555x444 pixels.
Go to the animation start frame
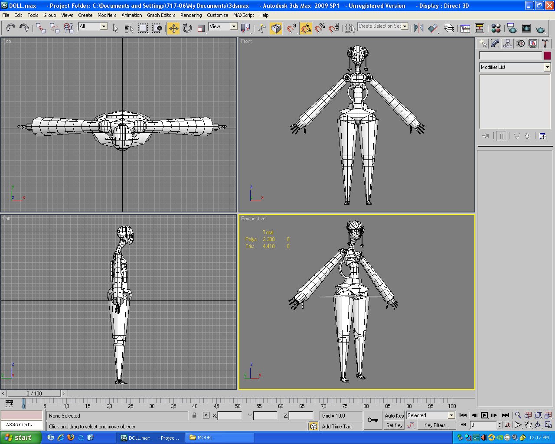463,415
